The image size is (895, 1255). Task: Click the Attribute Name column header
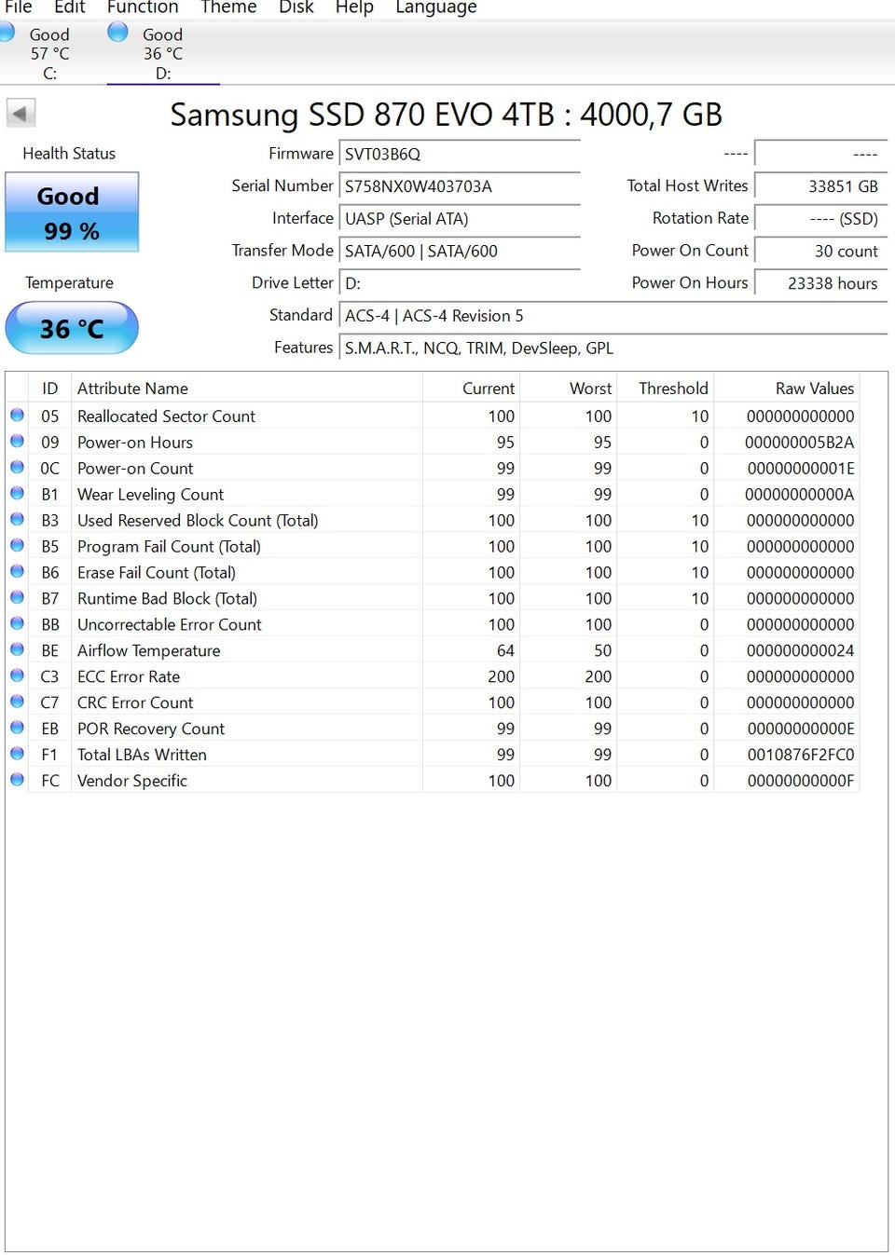(247, 389)
